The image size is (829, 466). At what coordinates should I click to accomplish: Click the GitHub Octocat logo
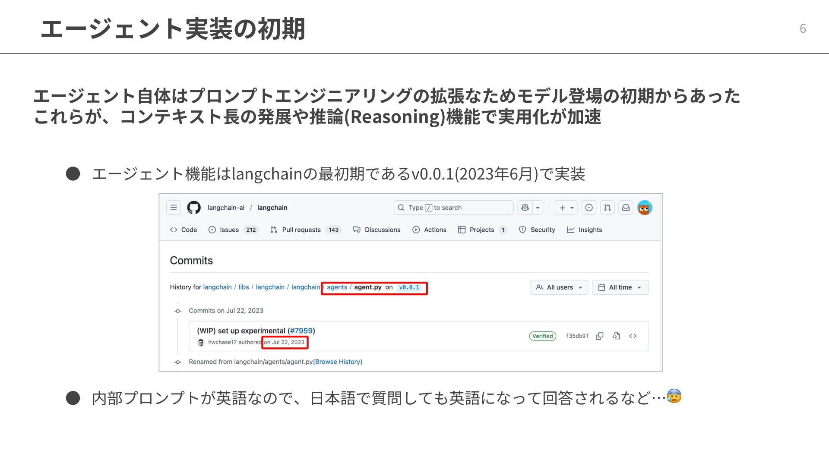194,208
